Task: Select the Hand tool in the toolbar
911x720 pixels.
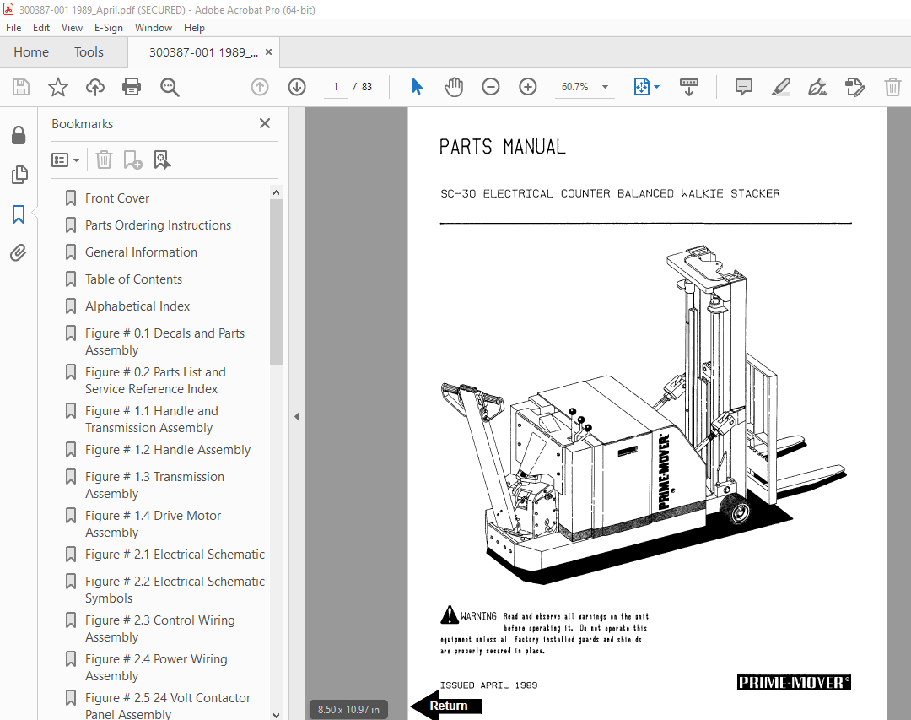Action: click(454, 86)
